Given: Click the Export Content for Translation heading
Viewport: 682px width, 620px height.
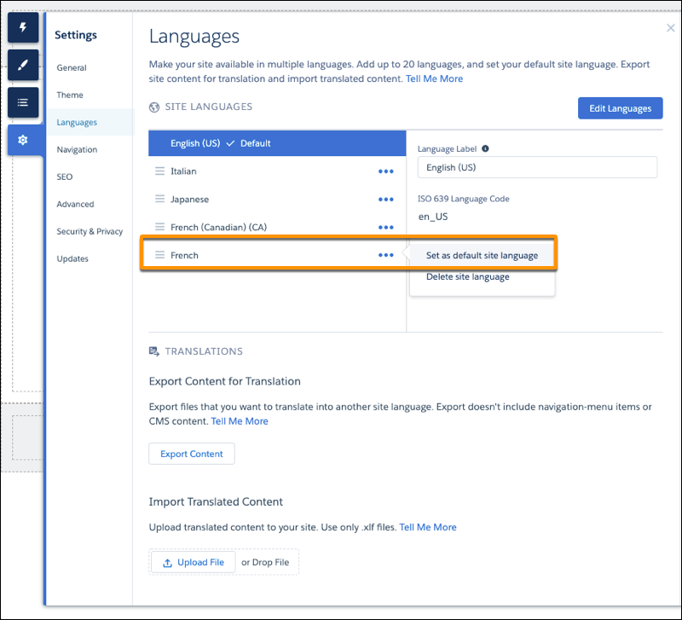Looking at the screenshot, I should click(x=225, y=381).
